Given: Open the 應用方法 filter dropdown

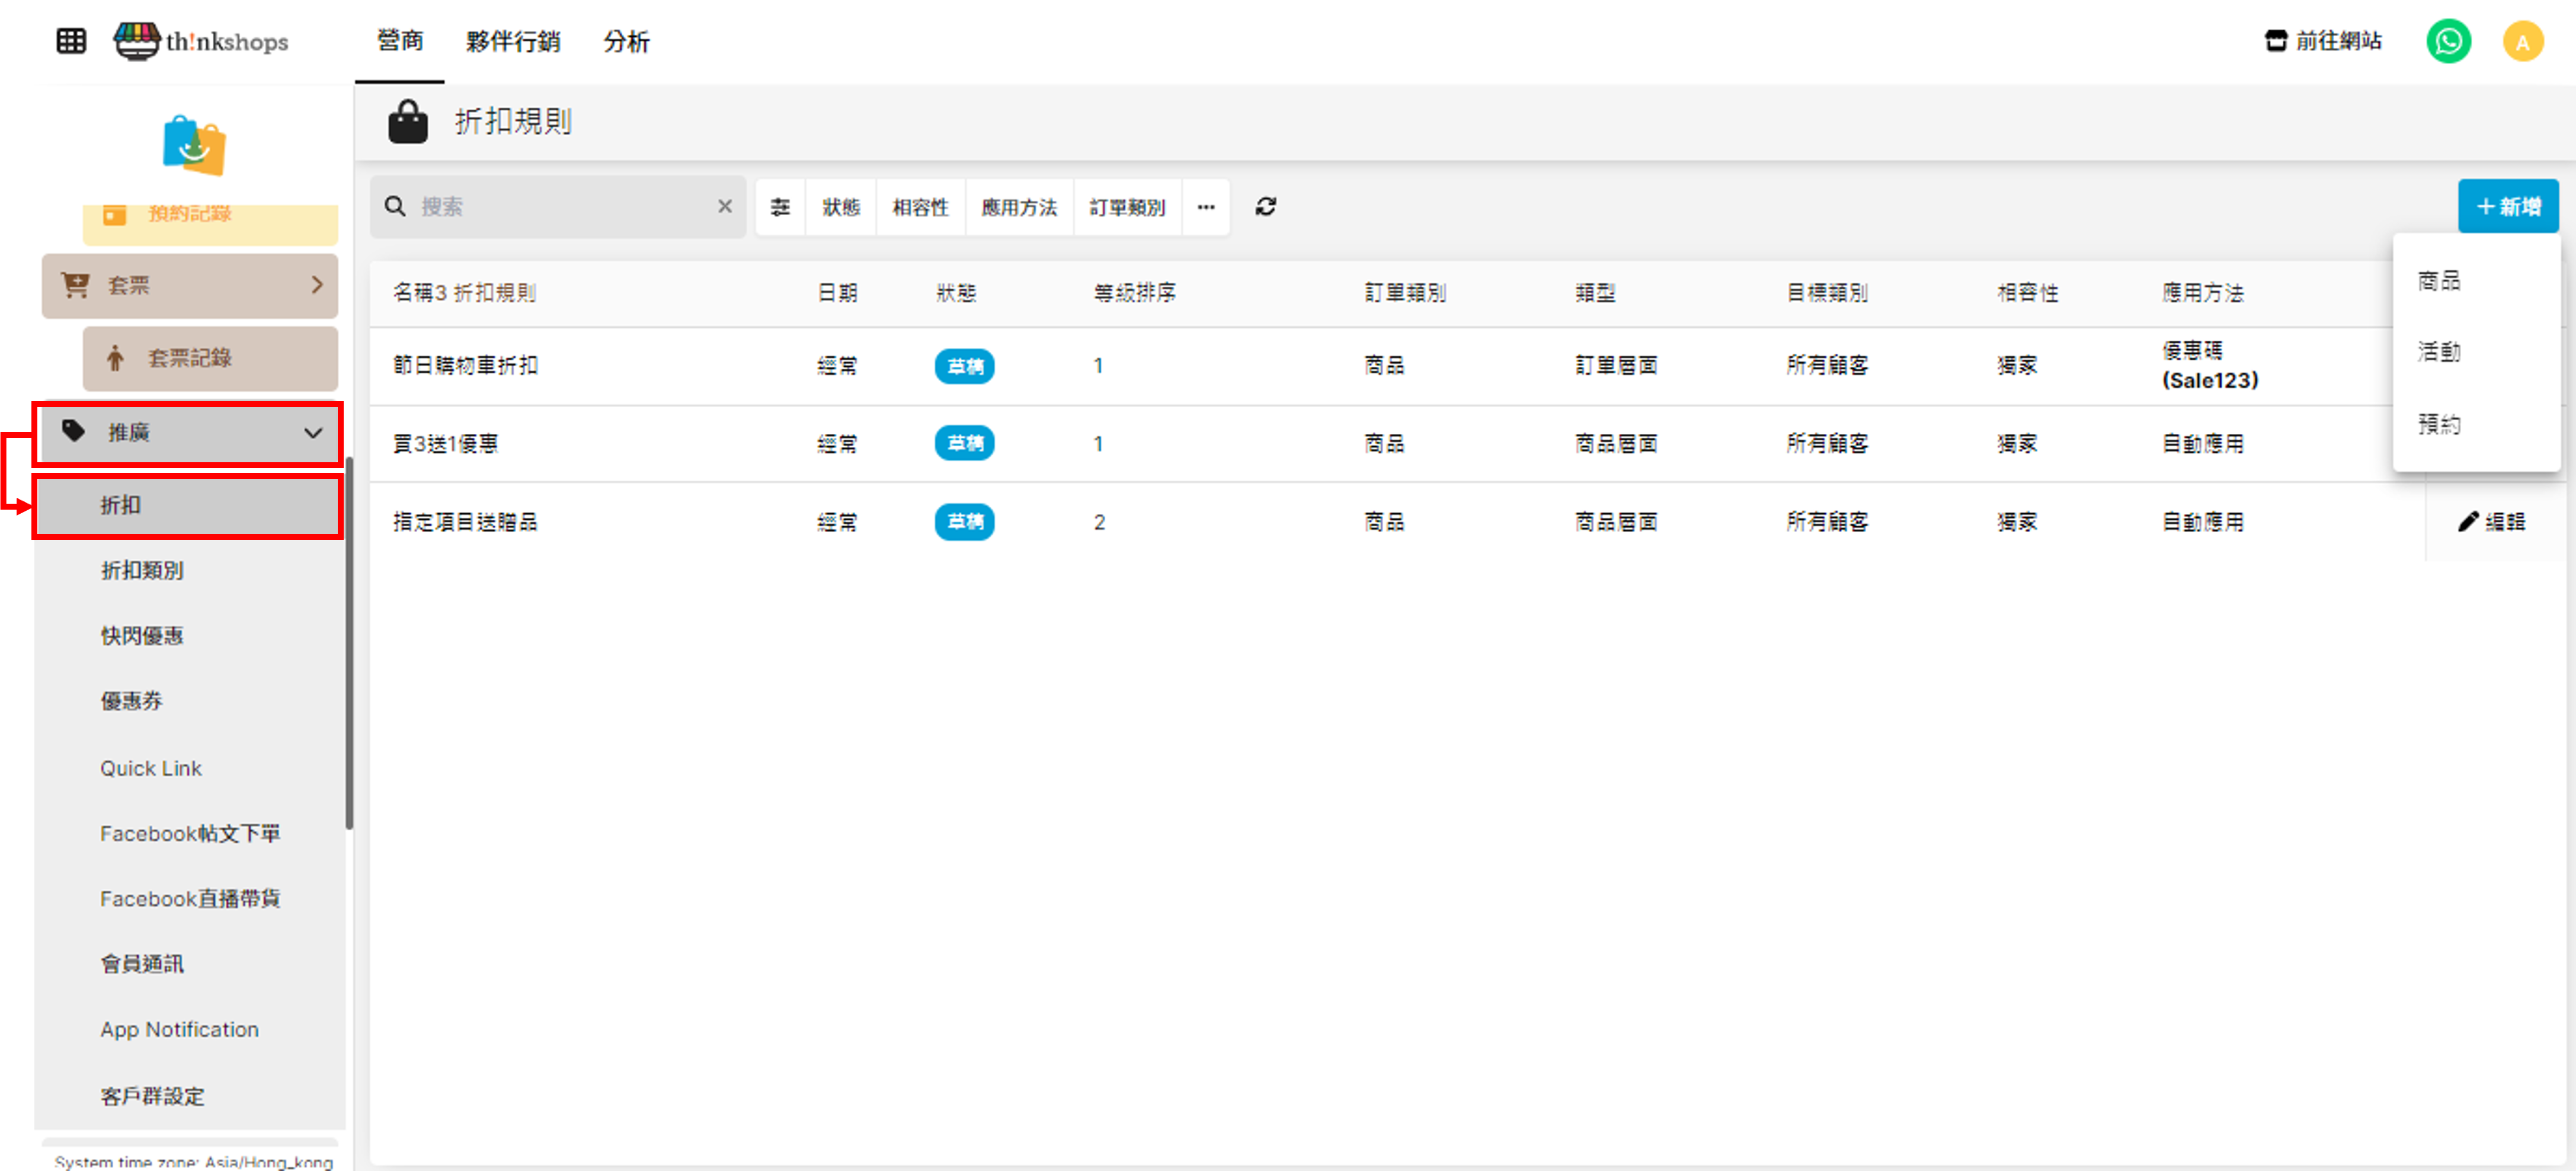Looking at the screenshot, I should pos(1018,207).
